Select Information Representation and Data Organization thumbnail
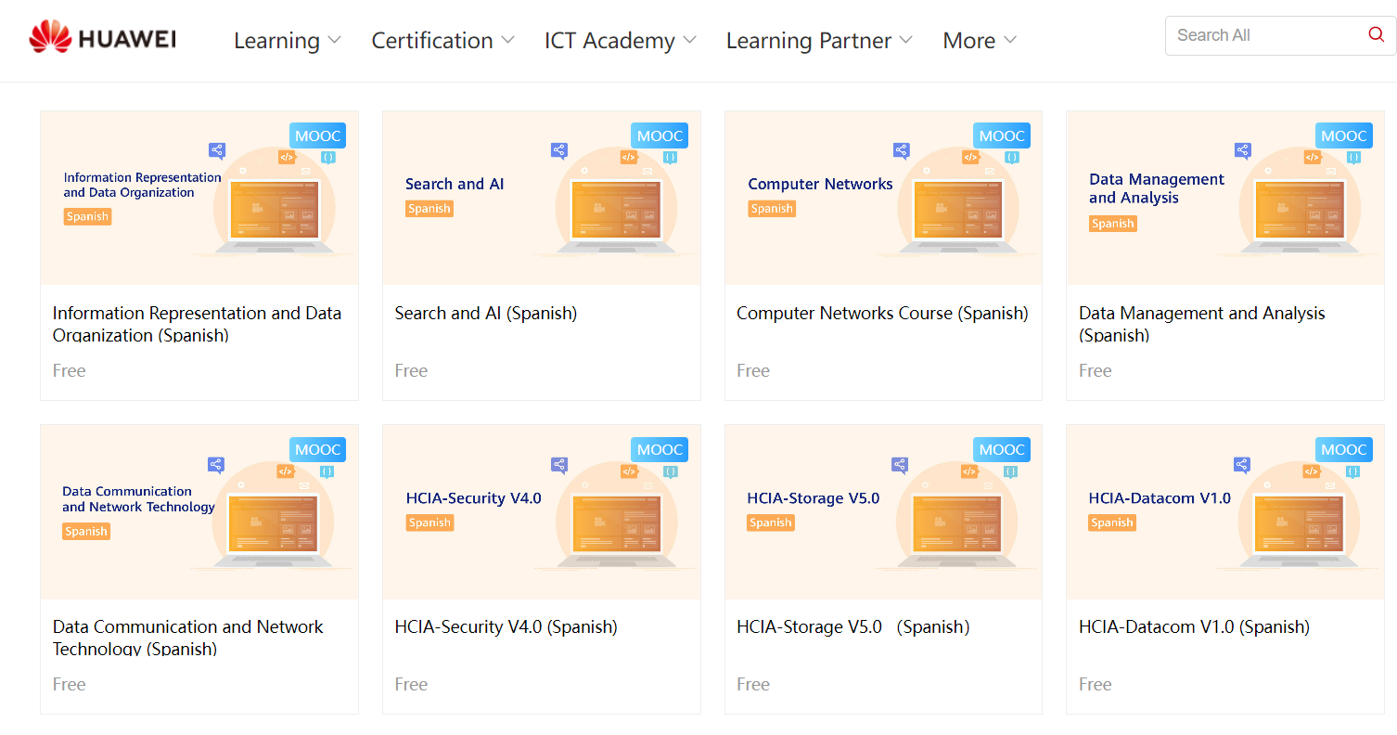This screenshot has height=735, width=1397. (199, 198)
